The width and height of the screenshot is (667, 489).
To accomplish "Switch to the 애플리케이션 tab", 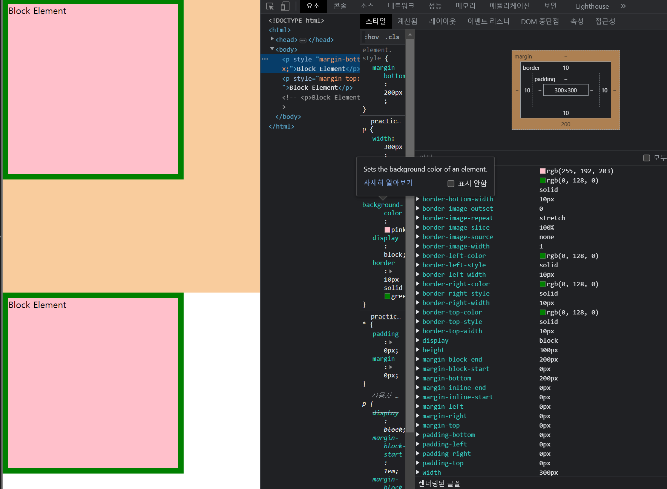I will coord(510,6).
